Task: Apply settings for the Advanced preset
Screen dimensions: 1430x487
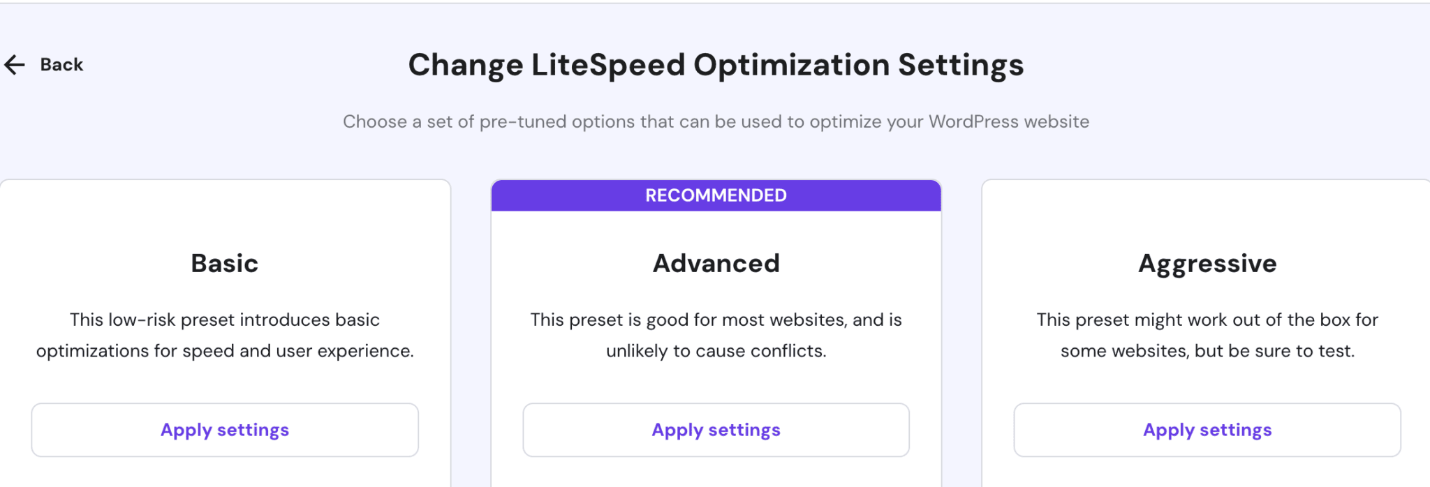Action: tap(716, 430)
